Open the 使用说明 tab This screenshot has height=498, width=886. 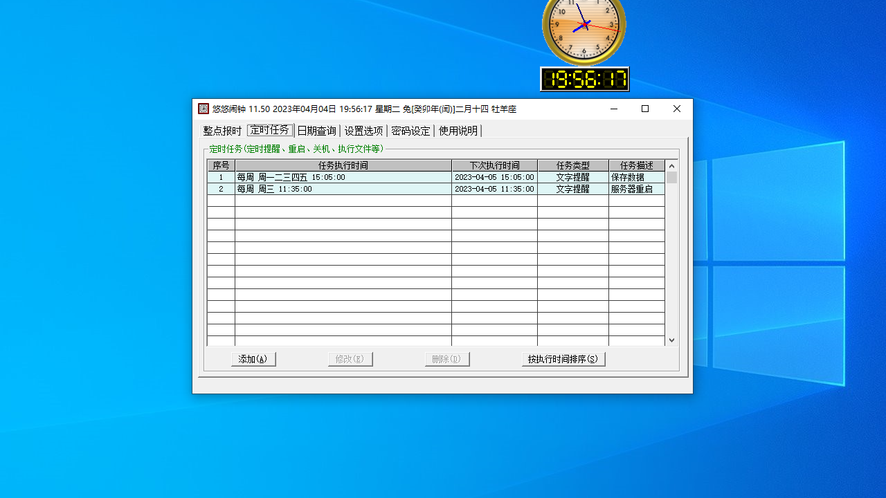click(x=457, y=130)
